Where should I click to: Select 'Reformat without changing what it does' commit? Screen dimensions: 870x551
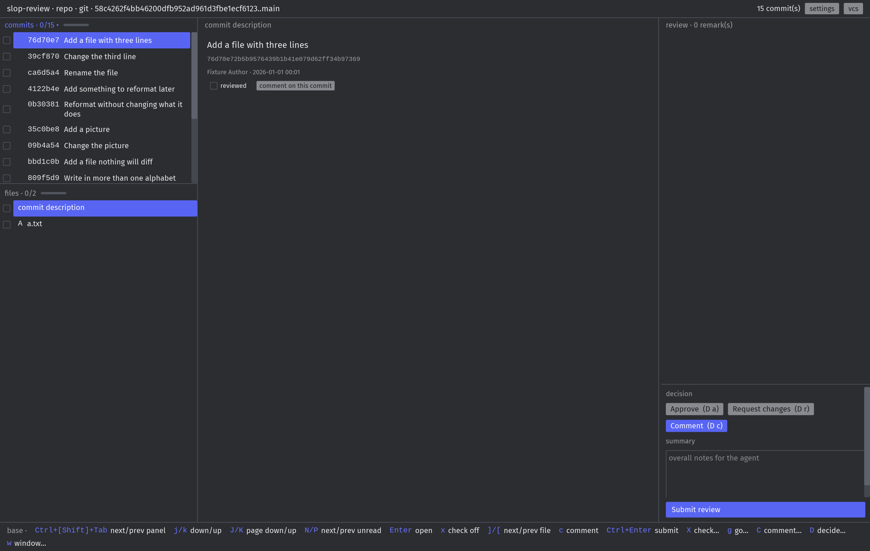[101, 109]
